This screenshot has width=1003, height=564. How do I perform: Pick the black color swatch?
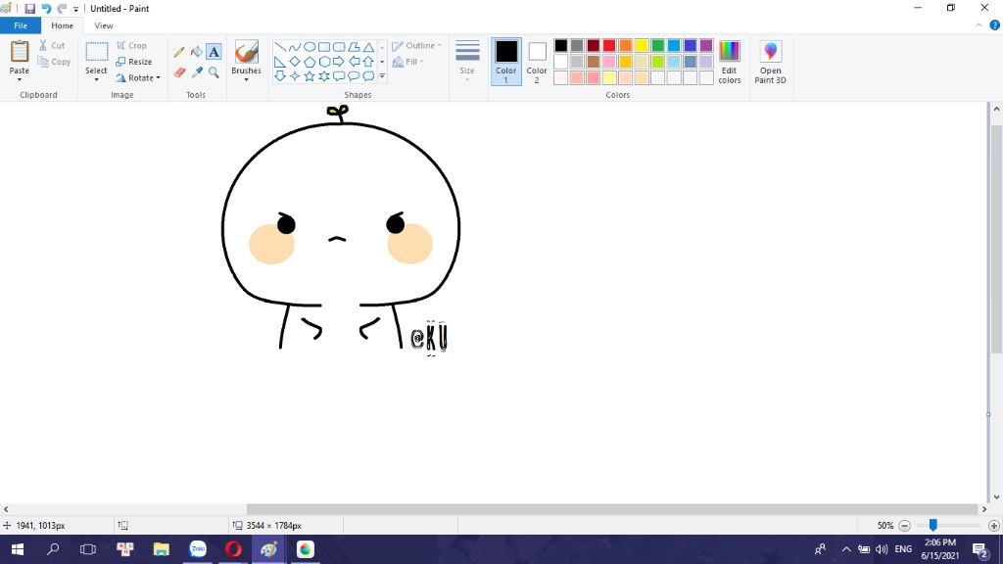pyautogui.click(x=561, y=45)
